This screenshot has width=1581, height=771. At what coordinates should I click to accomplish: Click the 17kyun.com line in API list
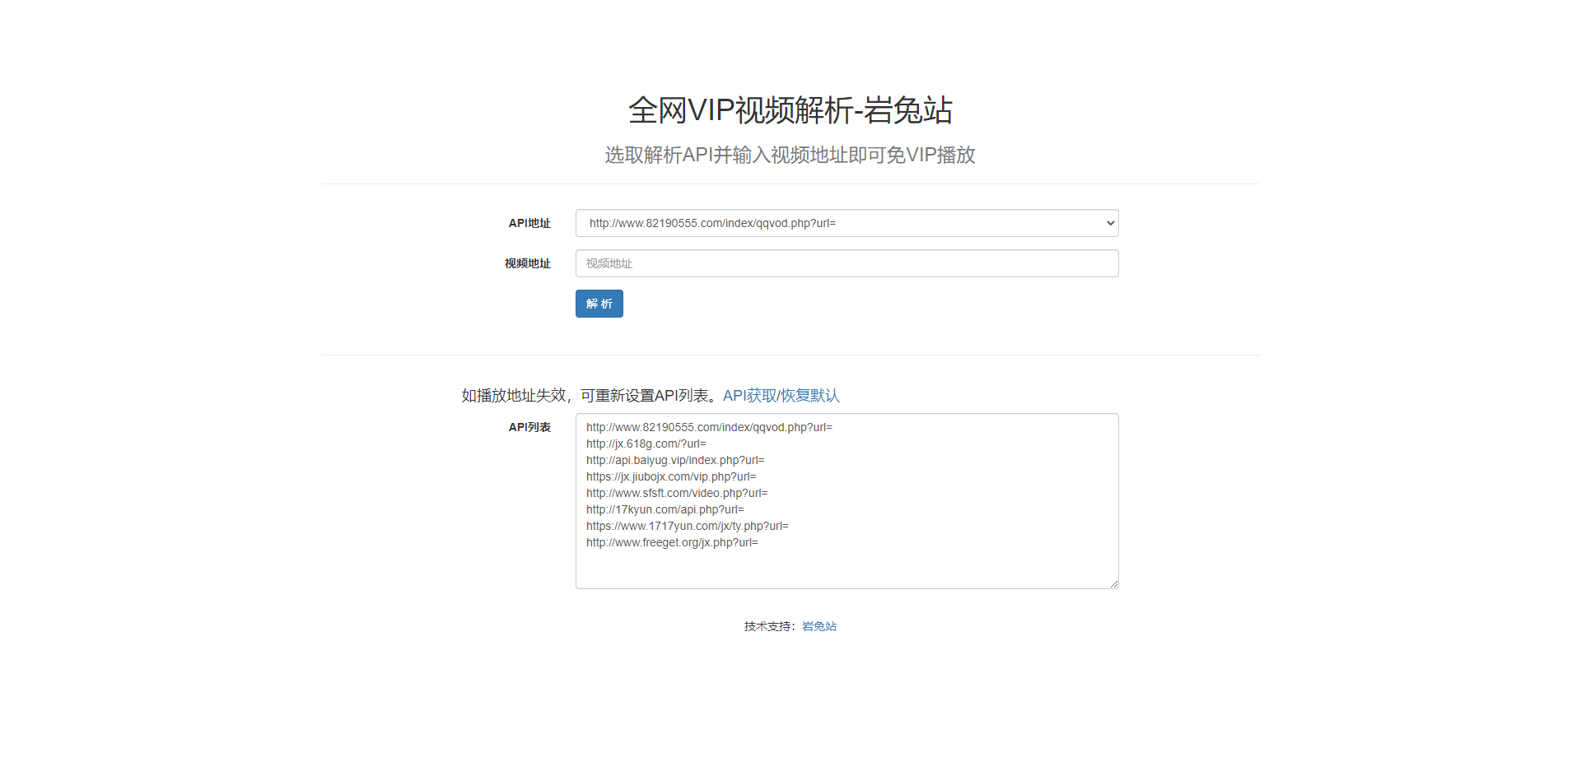[665, 509]
